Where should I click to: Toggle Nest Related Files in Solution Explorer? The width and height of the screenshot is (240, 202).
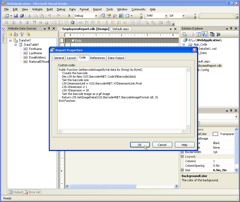(x=205, y=34)
